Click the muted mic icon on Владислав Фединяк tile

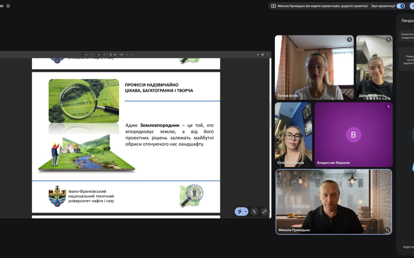click(388, 107)
